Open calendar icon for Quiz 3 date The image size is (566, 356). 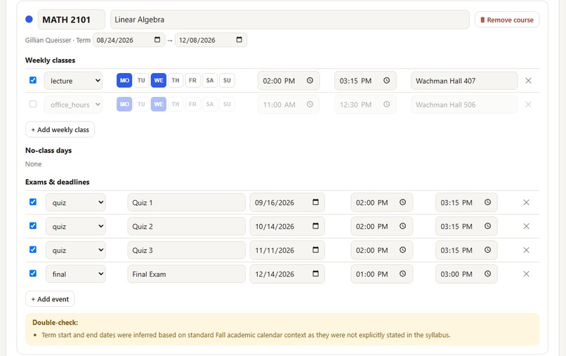[x=315, y=250]
